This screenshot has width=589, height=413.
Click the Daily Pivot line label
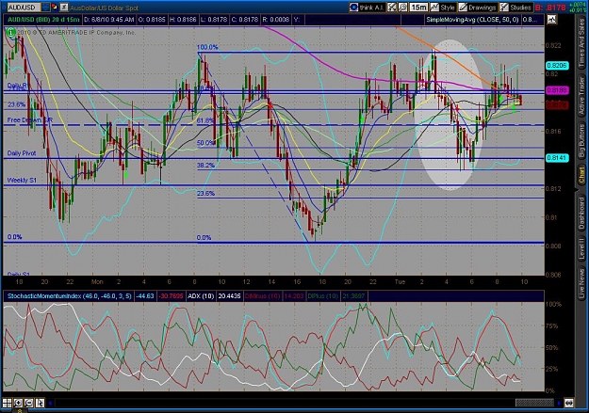tap(22, 153)
